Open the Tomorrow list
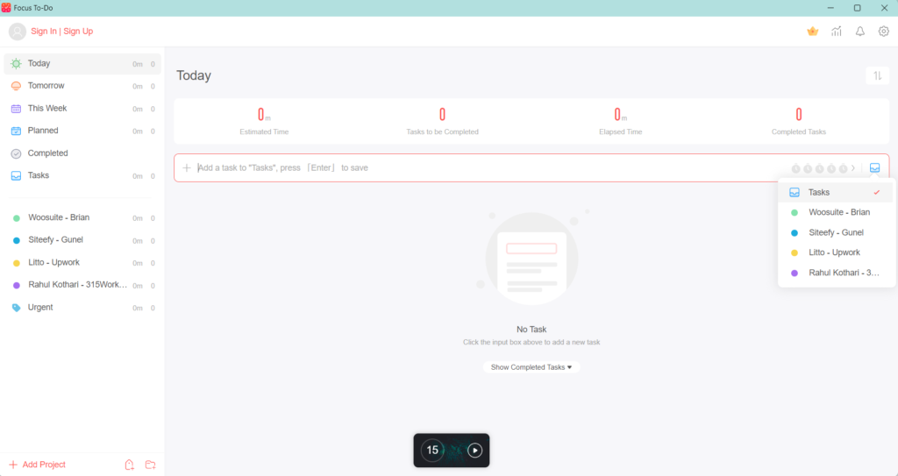 coord(82,86)
